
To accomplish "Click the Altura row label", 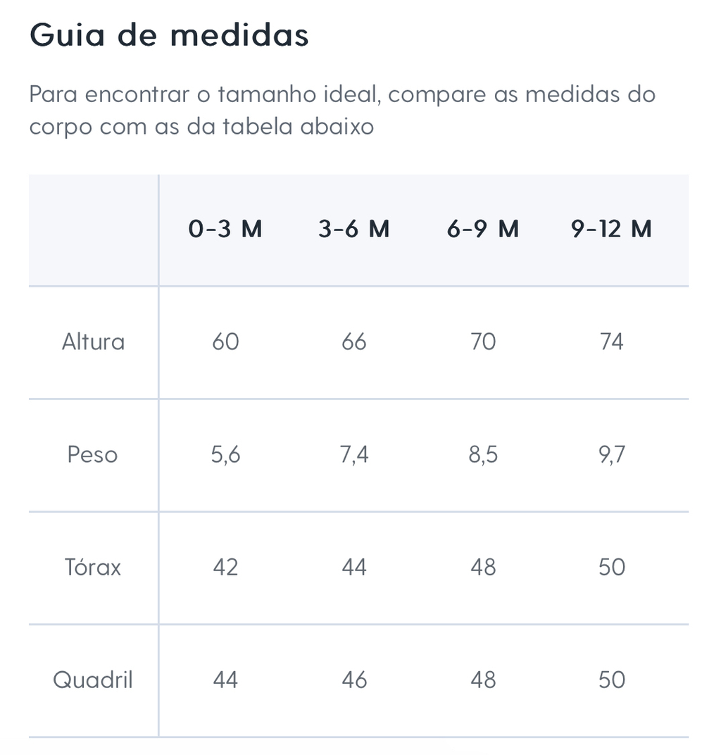I will [94, 342].
